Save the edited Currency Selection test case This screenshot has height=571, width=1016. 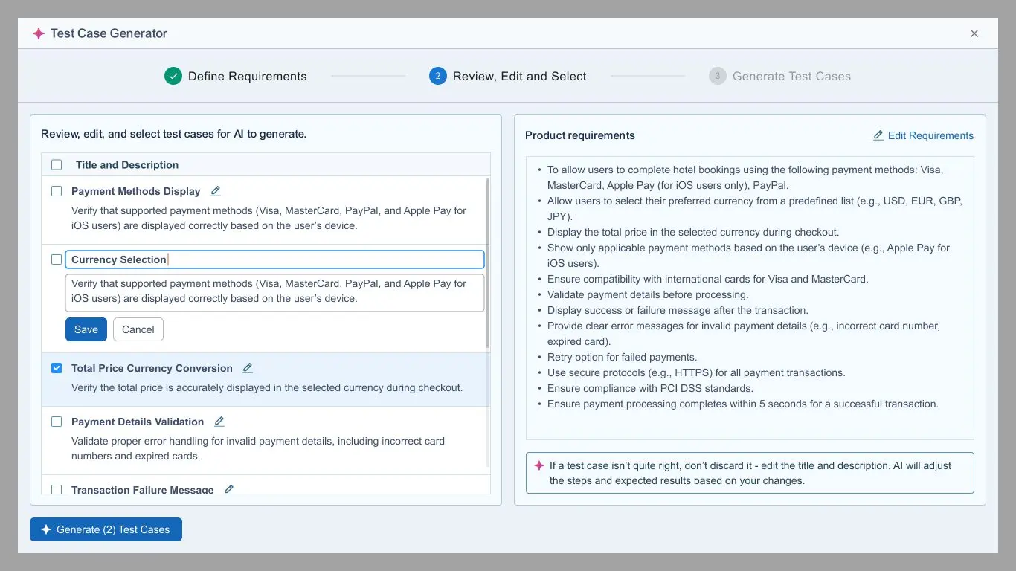point(86,329)
